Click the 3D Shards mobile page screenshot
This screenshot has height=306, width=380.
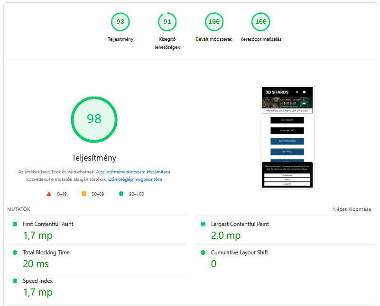[x=287, y=137]
